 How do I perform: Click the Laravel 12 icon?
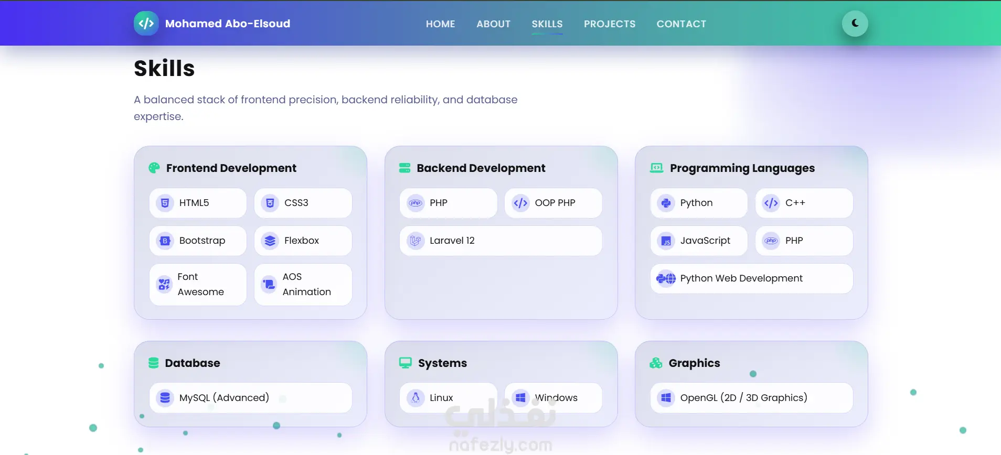pos(416,241)
